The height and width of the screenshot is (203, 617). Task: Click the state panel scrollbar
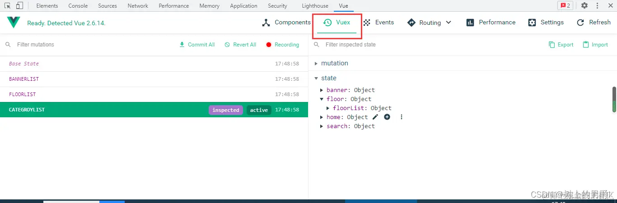[x=614, y=99]
